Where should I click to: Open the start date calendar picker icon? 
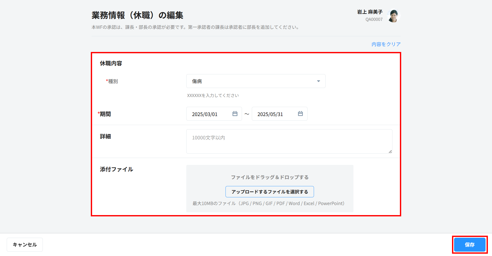coord(235,114)
